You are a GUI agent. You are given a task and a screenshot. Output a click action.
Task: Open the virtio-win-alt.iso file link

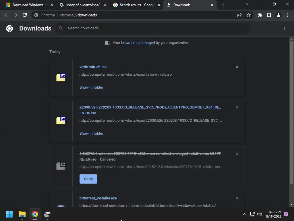pyautogui.click(x=93, y=67)
